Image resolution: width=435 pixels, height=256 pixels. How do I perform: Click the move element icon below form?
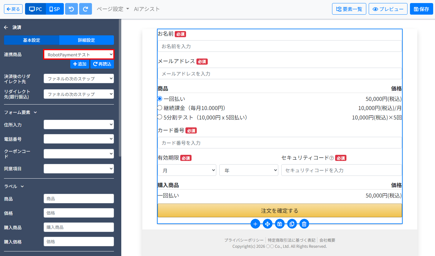pyautogui.click(x=268, y=224)
